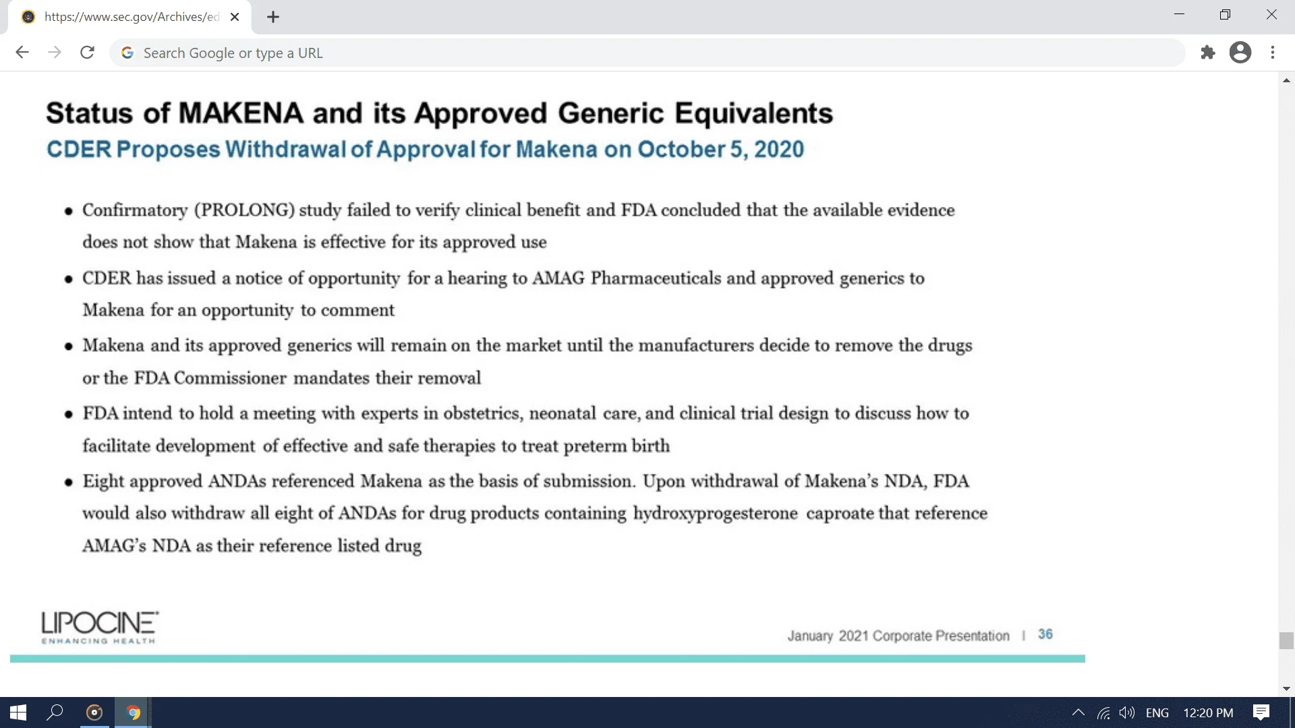Expand hidden system tray icons

pyautogui.click(x=1078, y=712)
